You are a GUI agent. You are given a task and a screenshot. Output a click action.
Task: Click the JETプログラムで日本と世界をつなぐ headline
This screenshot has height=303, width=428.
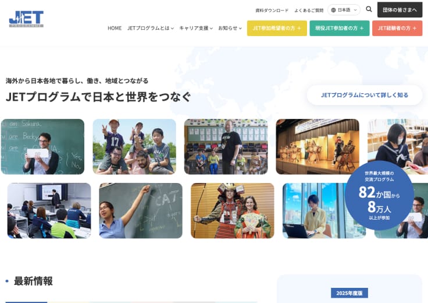pyautogui.click(x=98, y=97)
